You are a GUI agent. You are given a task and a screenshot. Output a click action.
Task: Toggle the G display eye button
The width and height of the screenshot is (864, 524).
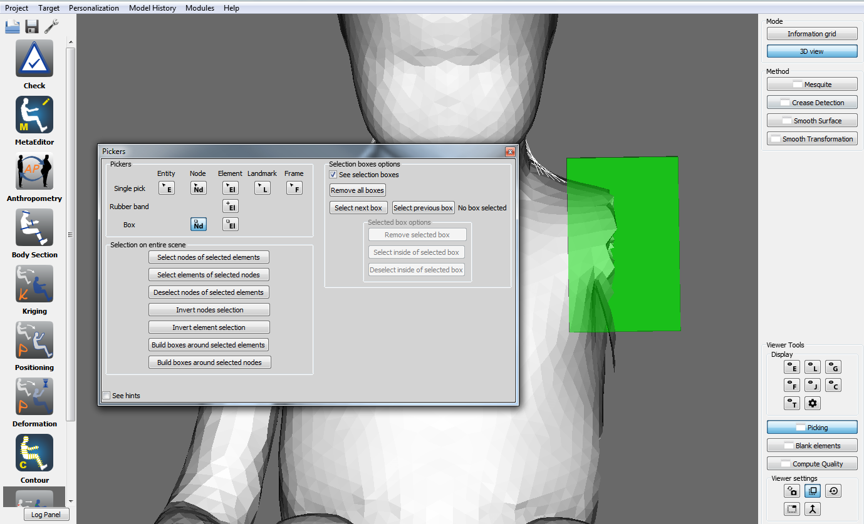pyautogui.click(x=833, y=367)
